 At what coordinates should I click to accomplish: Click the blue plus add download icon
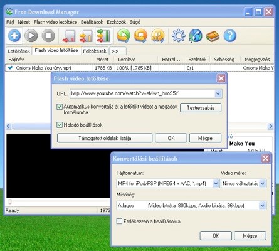pyautogui.click(x=14, y=36)
